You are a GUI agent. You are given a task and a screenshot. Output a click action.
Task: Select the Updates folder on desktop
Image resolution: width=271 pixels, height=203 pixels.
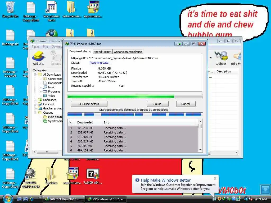[51, 176]
